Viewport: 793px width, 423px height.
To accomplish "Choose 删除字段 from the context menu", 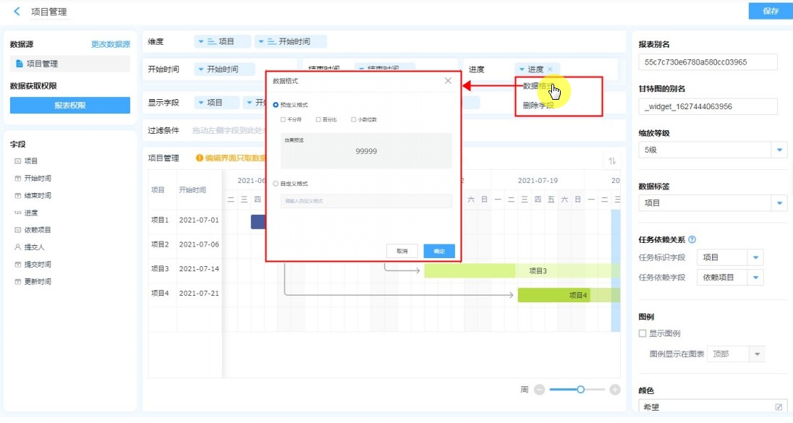I will [x=538, y=105].
